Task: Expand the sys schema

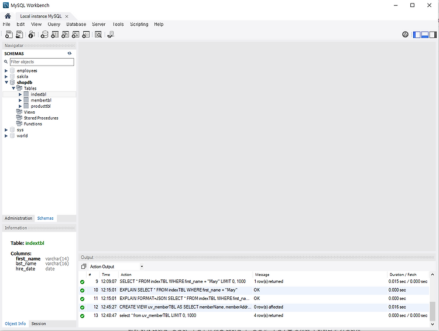Action: tap(6, 130)
